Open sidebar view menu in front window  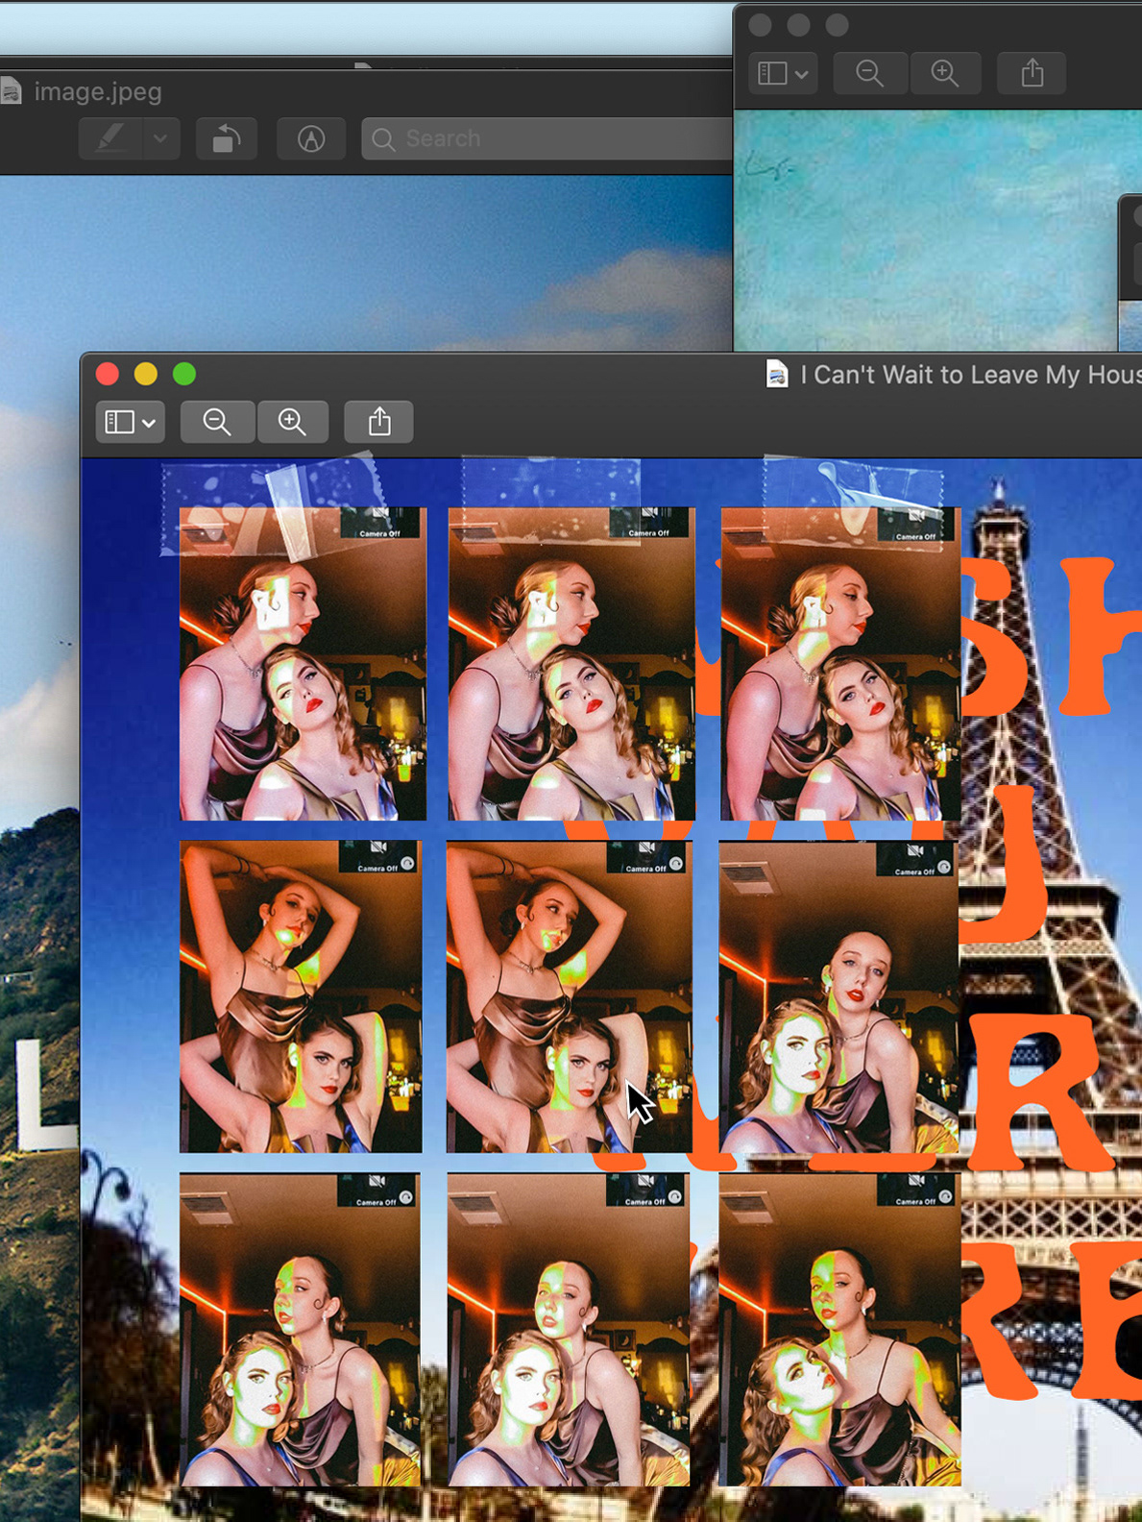pos(131,422)
